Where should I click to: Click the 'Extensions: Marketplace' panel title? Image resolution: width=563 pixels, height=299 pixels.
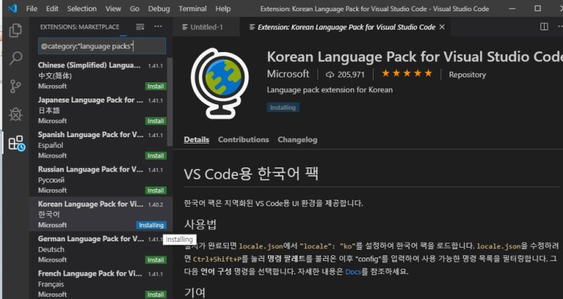click(x=80, y=27)
